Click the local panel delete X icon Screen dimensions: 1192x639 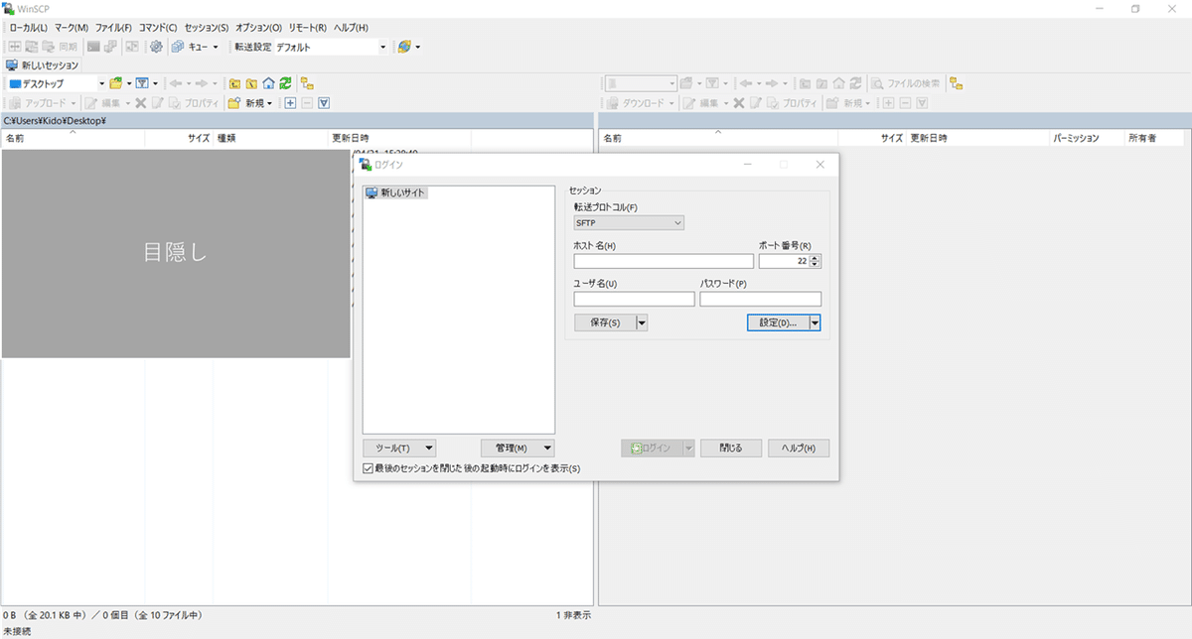coord(141,103)
